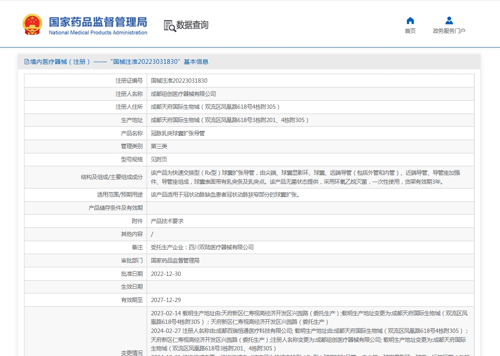Select product name 冠脉乳突球囊扩张导管
500x356 pixels.
click(178, 133)
